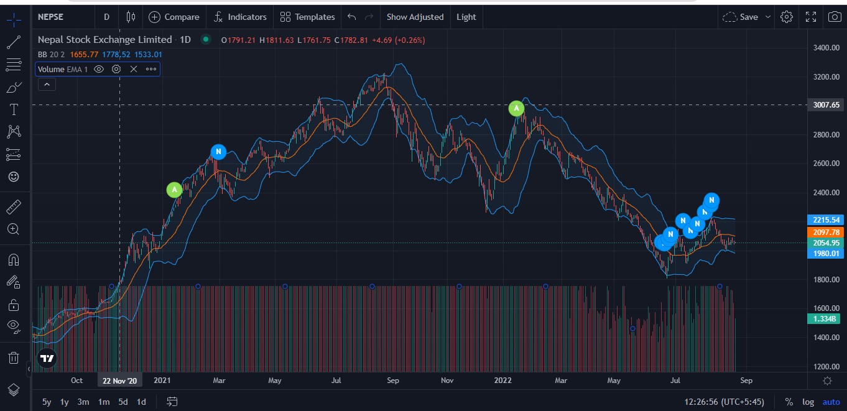The width and height of the screenshot is (847, 411).
Task: Select the crosshair cursor tool
Action: (x=14, y=19)
